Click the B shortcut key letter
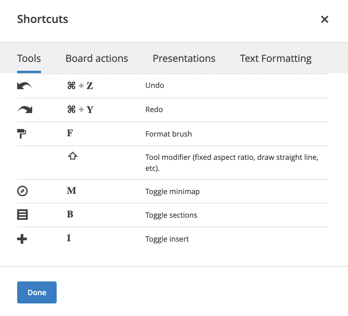 (70, 214)
